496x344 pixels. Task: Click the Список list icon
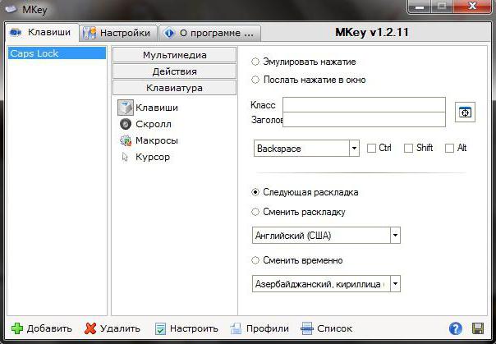(x=307, y=328)
